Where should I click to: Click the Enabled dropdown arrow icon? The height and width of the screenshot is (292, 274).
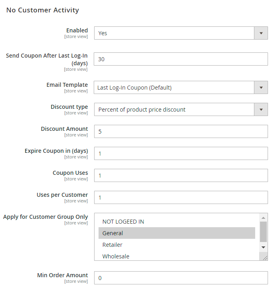click(x=261, y=33)
